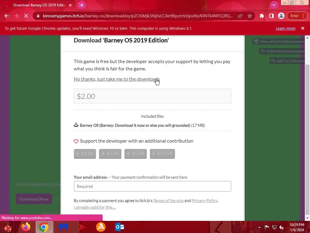Open the Terms of Service link
Viewport: 310px width, 233px height.
(168, 201)
